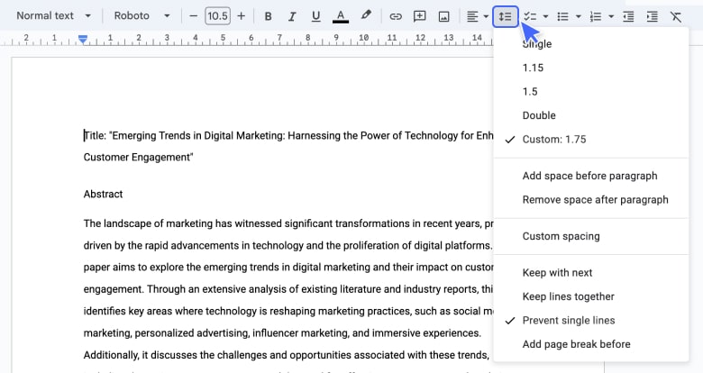Close the line and paragraph spacing menu button
703x373 pixels.
(506, 16)
